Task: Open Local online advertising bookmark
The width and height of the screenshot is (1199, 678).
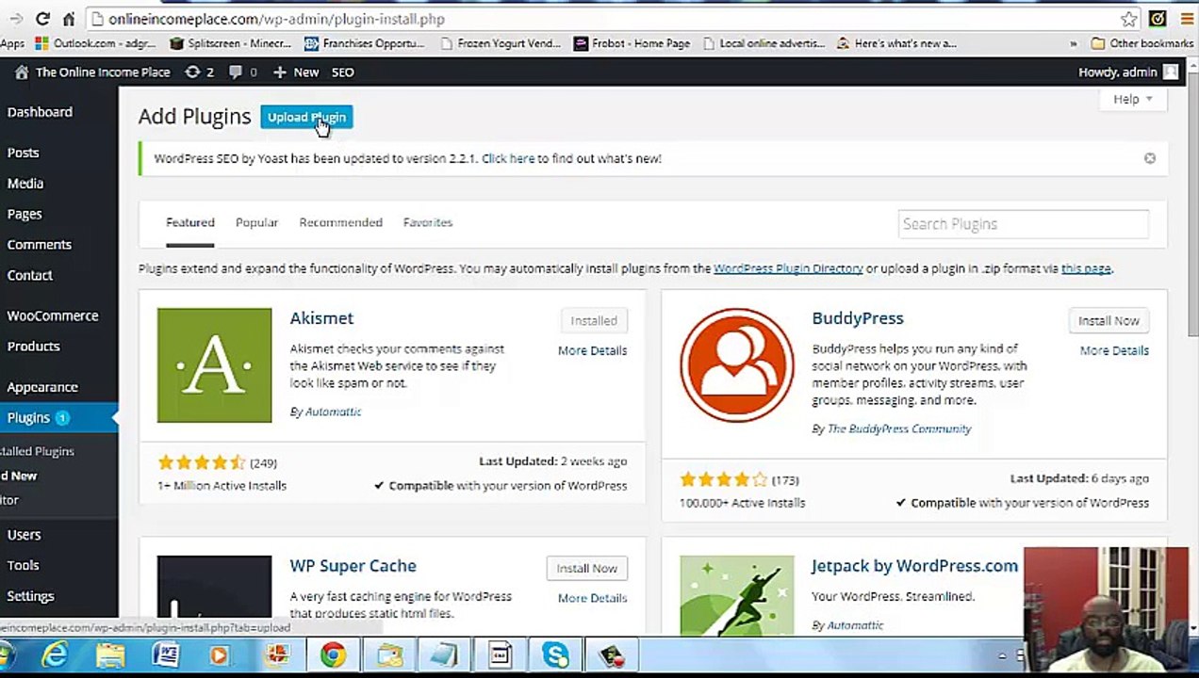Action: coord(764,43)
